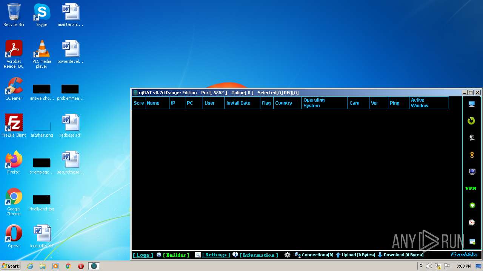
Task: Click the connections network icon in status bar
Action: 297,255
